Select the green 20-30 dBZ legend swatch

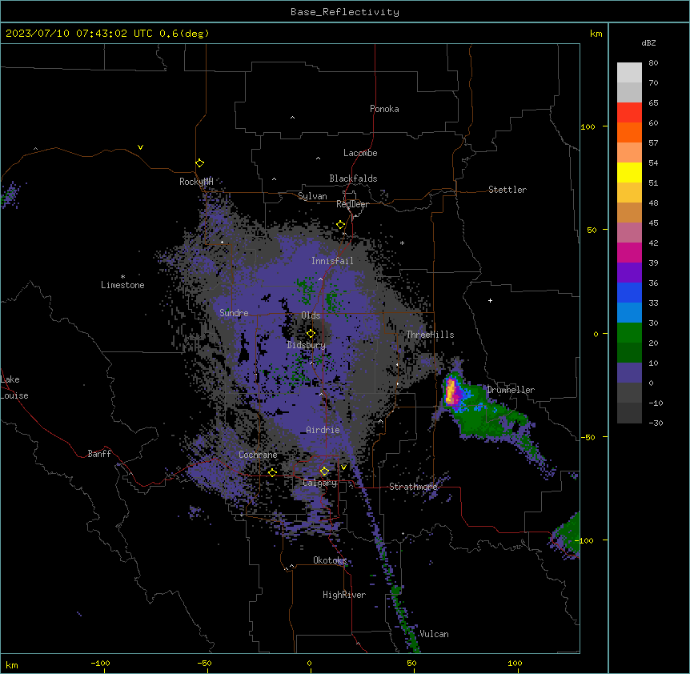(x=629, y=333)
